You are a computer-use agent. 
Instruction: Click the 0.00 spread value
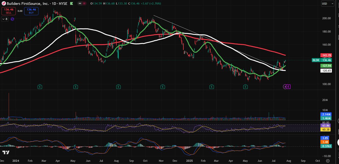(x=20, y=11)
